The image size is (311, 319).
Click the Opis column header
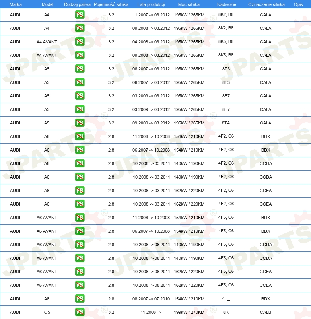298,4
